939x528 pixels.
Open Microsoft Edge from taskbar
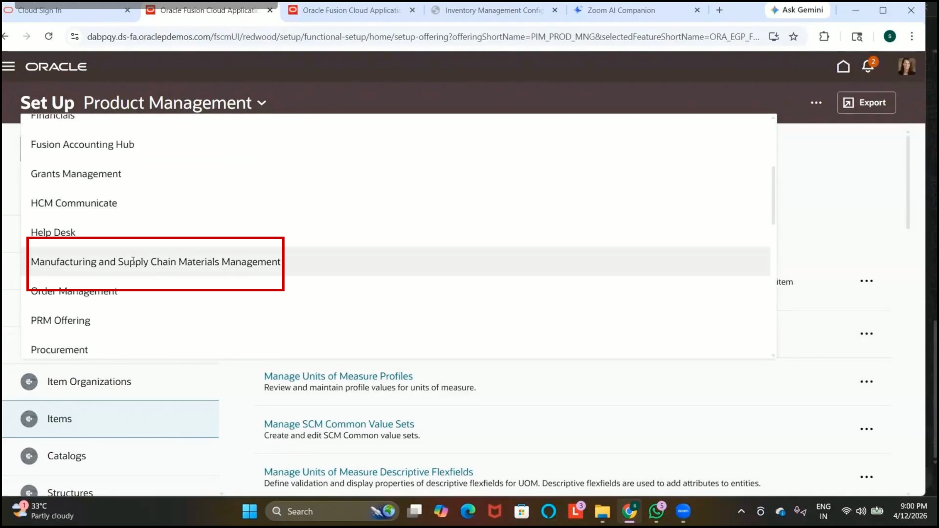[x=468, y=511]
